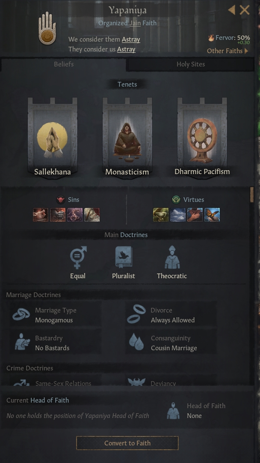Click the Dharmic Pacifism wheel icon
260x463 pixels.
point(202,141)
